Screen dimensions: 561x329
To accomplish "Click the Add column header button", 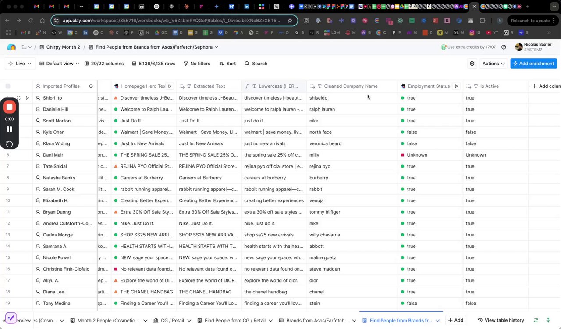I will click(546, 86).
